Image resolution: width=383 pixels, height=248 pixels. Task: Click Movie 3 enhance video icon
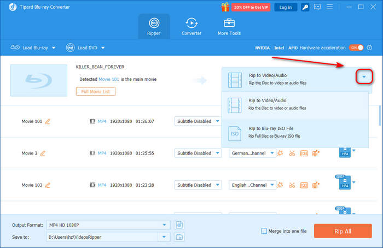pyautogui.click(x=316, y=153)
